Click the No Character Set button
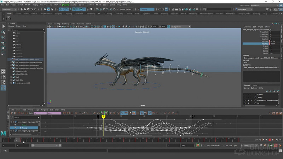Screen dimensions: 283x159 coord(213,146)
